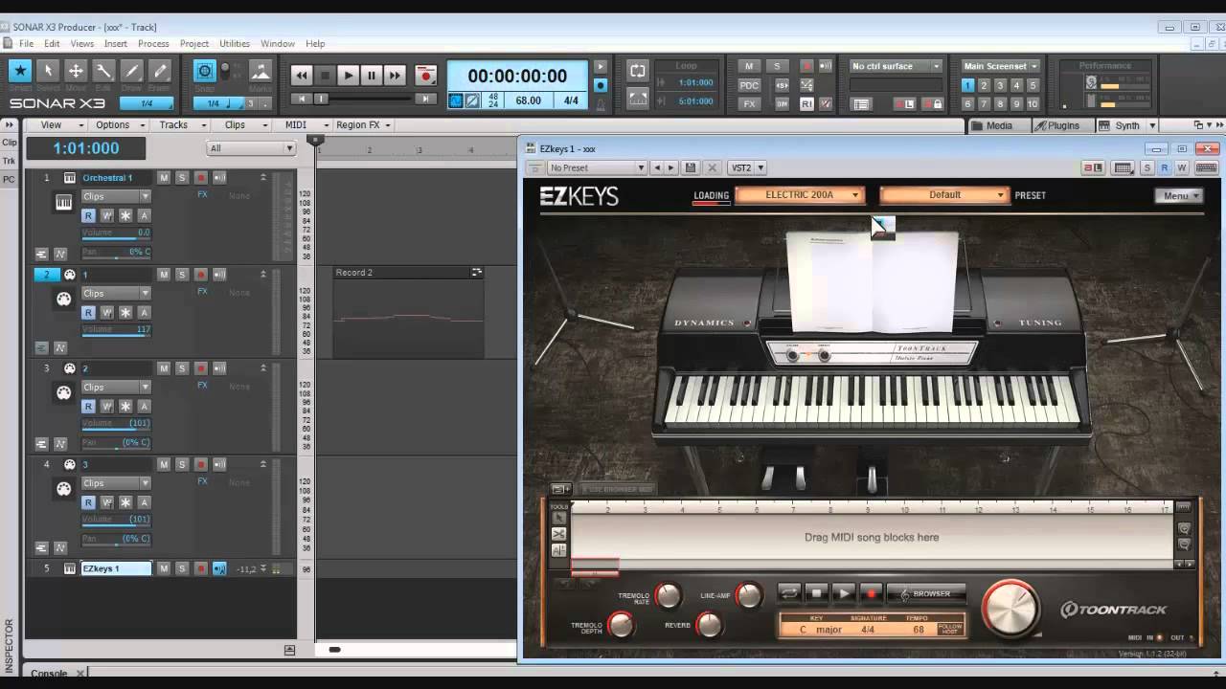Open track view Options menu
Image resolution: width=1226 pixels, height=689 pixels.
[119, 124]
